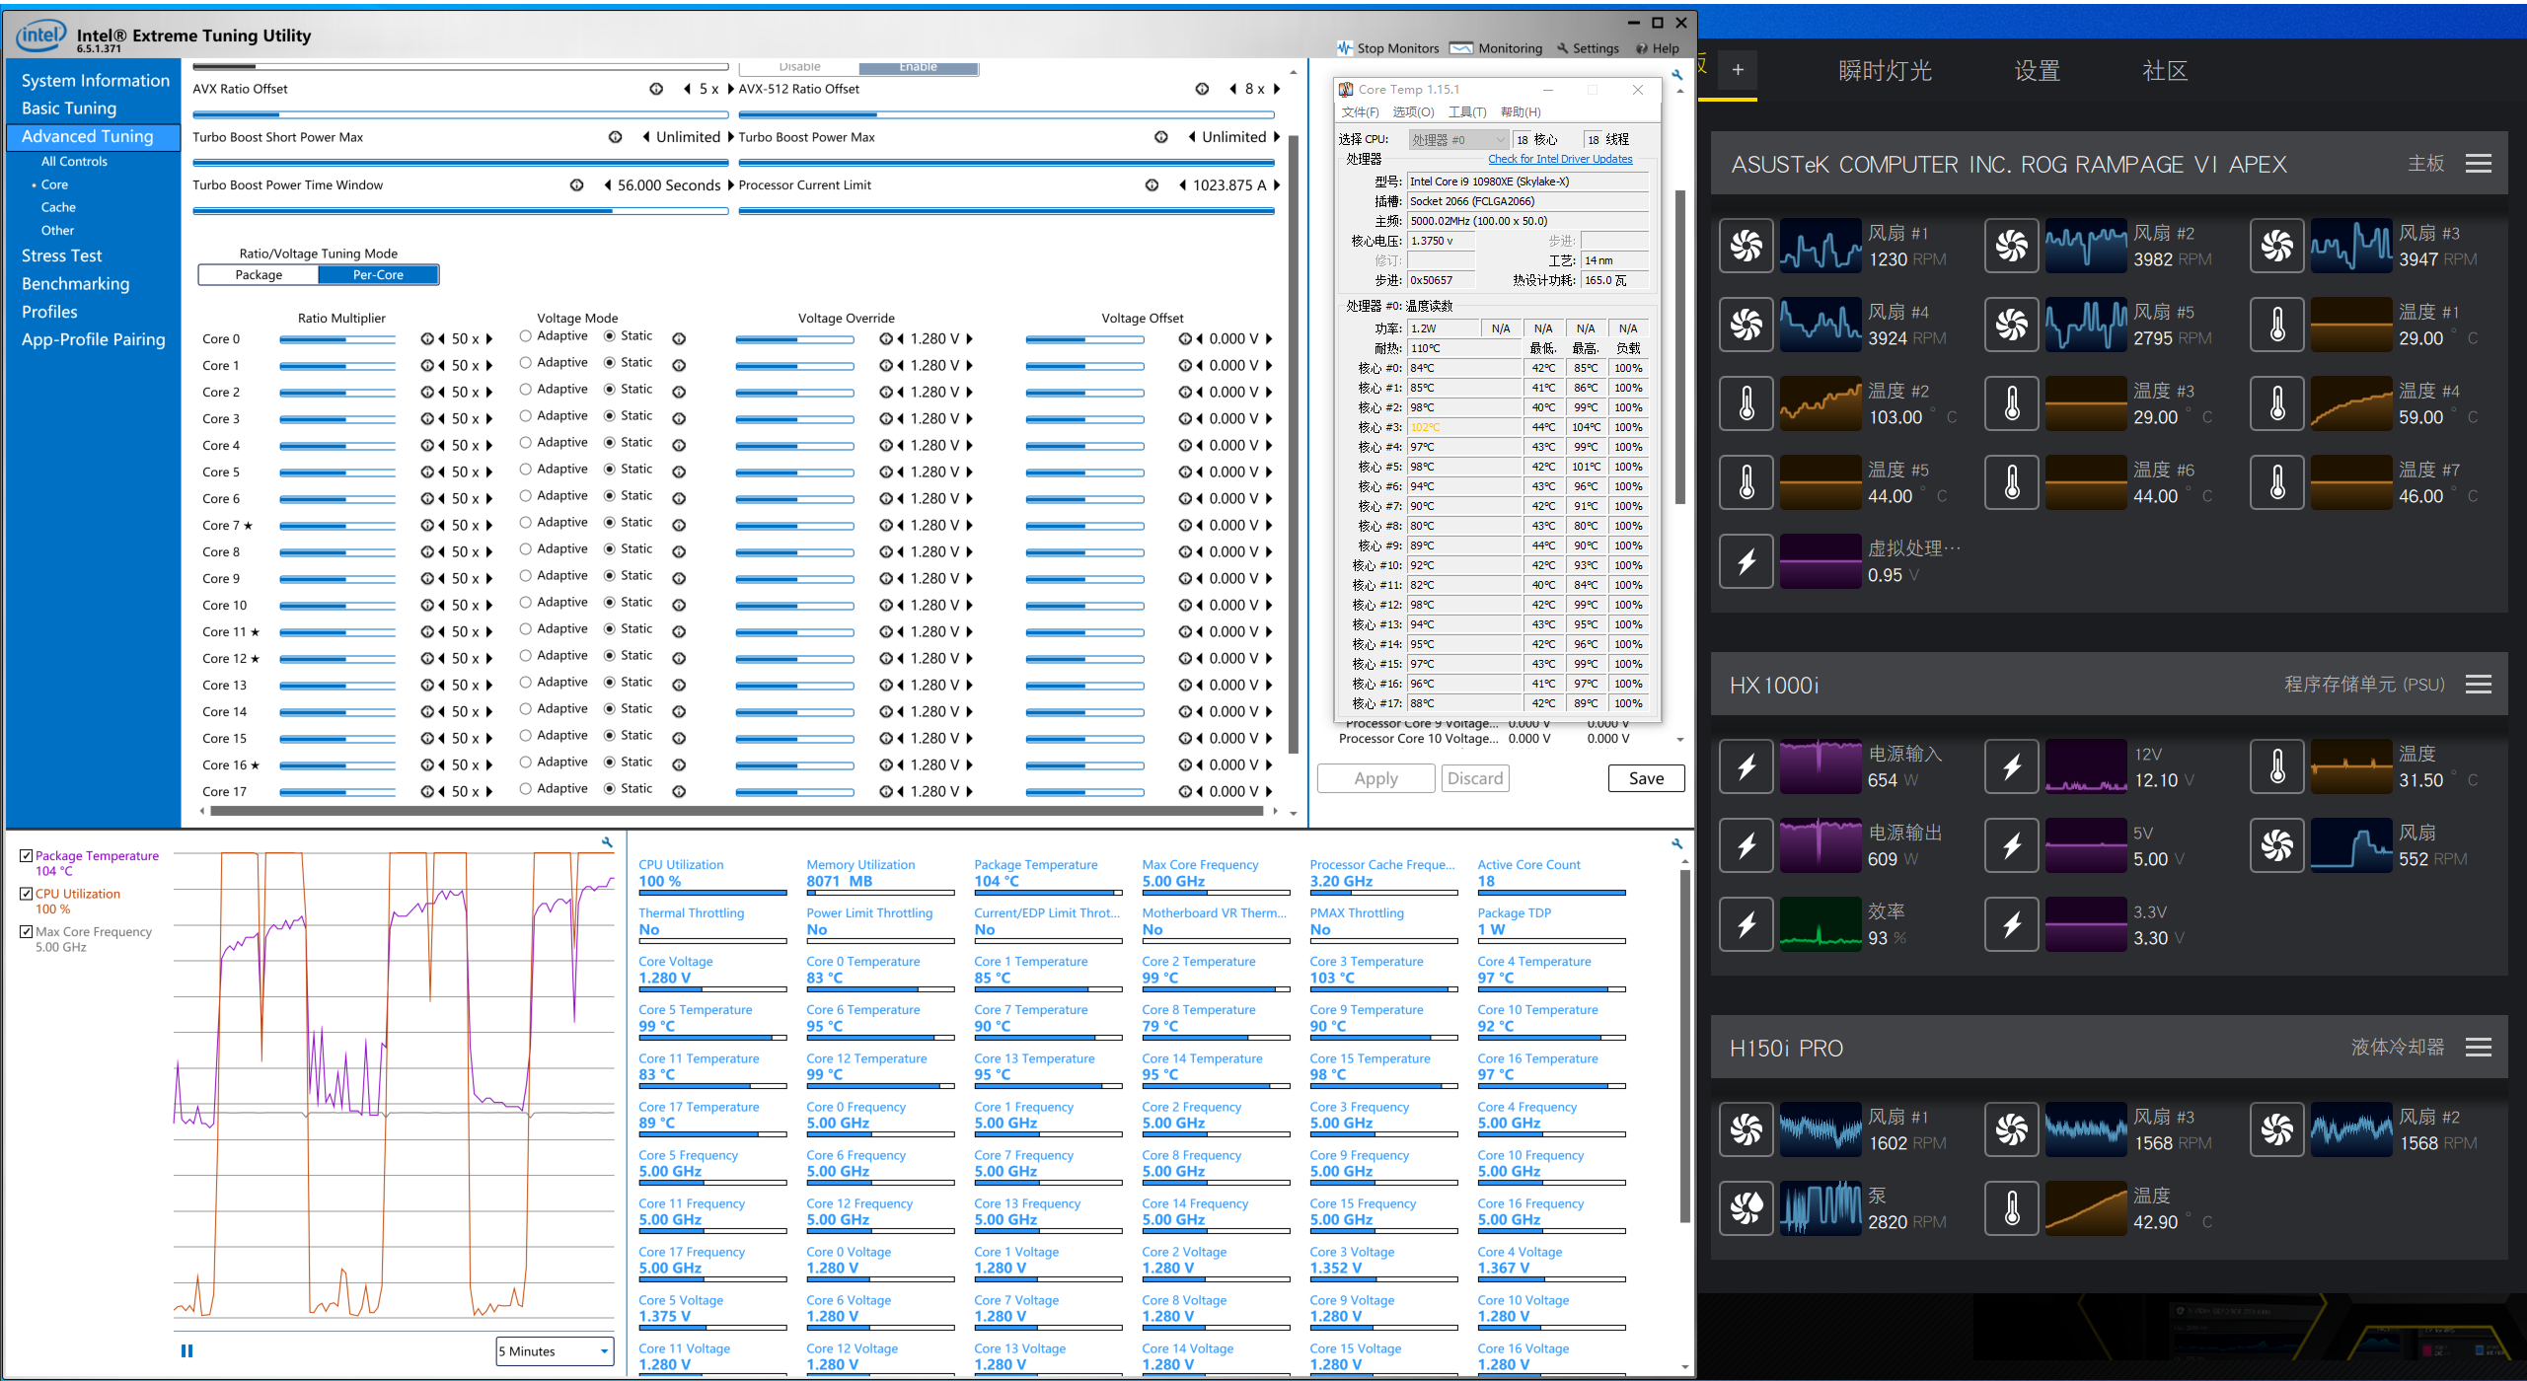Open Stress Test section in XTU sidebar

click(61, 256)
